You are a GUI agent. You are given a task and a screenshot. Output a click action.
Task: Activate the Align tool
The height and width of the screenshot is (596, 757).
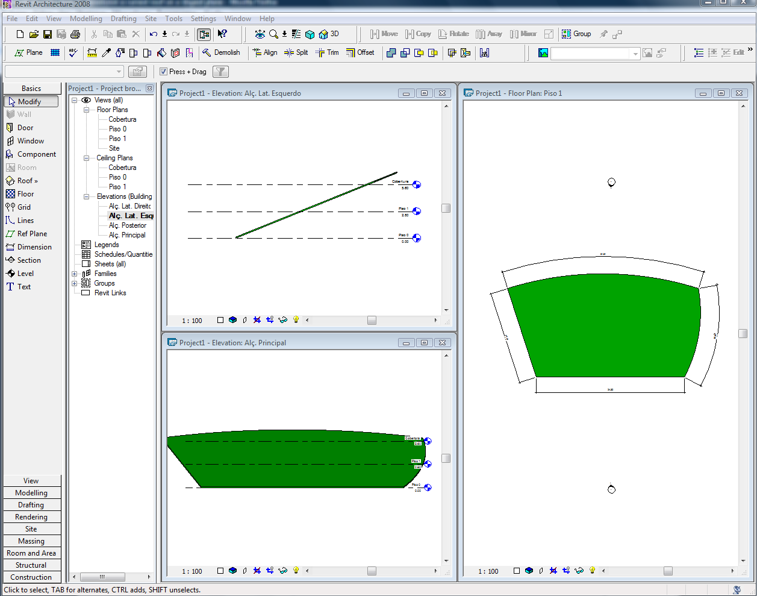265,53
